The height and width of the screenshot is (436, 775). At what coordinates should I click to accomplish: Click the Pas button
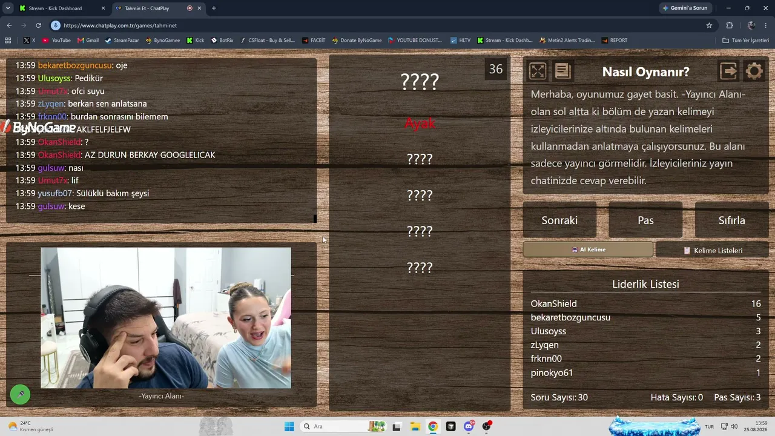point(645,220)
